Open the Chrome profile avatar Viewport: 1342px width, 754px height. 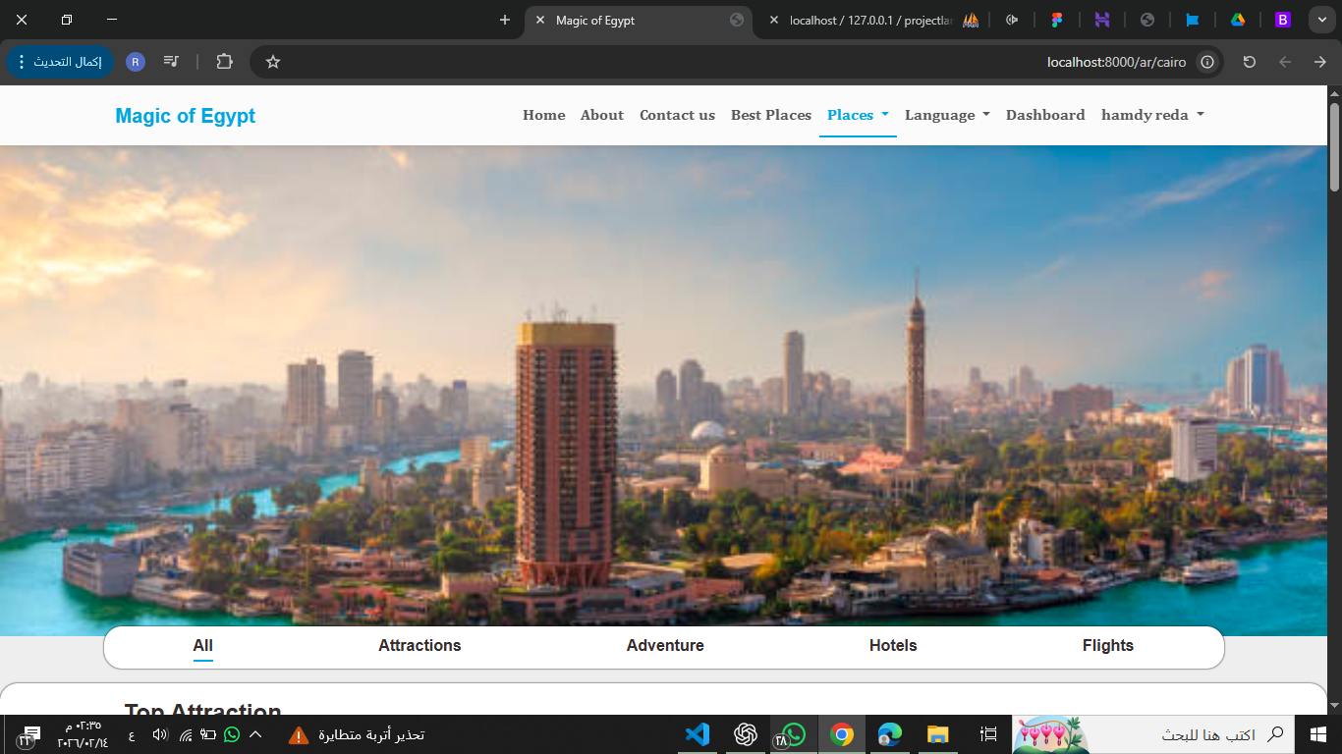(x=136, y=62)
